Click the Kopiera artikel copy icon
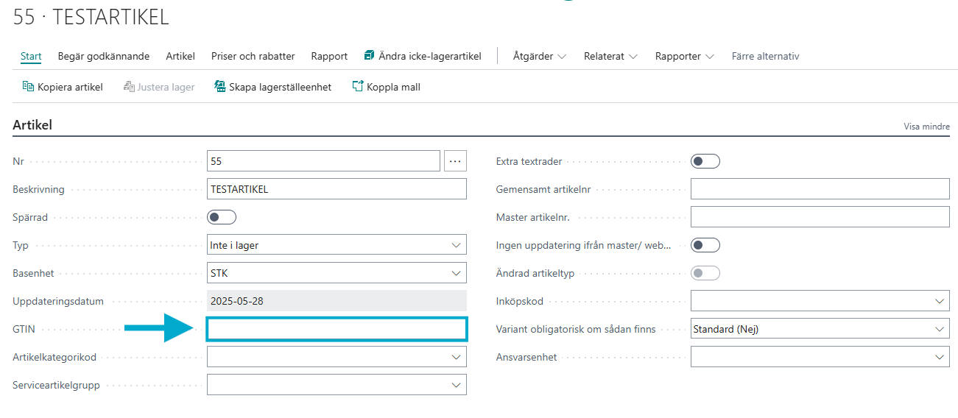The width and height of the screenshot is (958, 418). (x=28, y=87)
